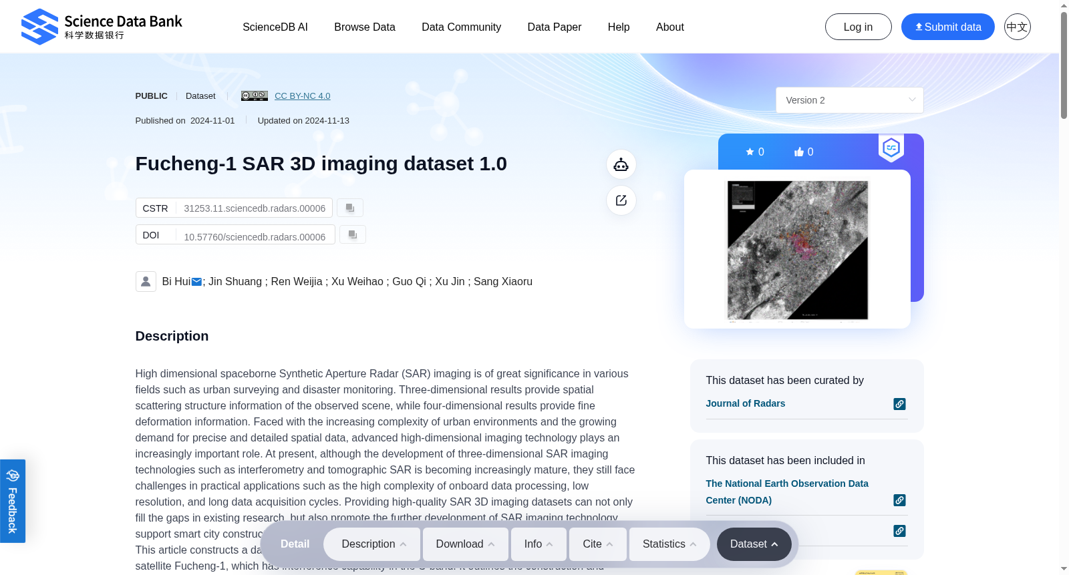Open the SAR dataset preview thumbnail
Viewport: 1069px width, 575px height.
797,249
